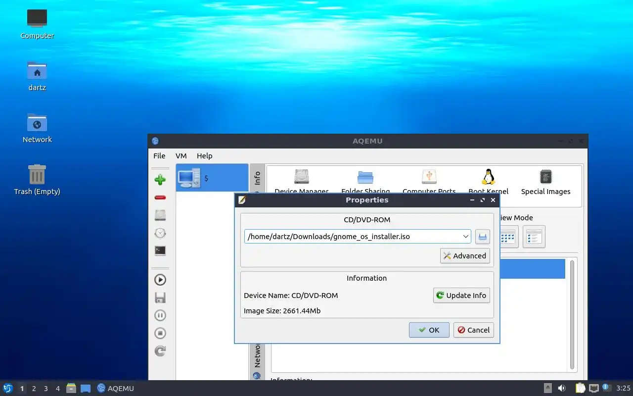Open the terminal console icon in left toolbar

pyautogui.click(x=160, y=250)
